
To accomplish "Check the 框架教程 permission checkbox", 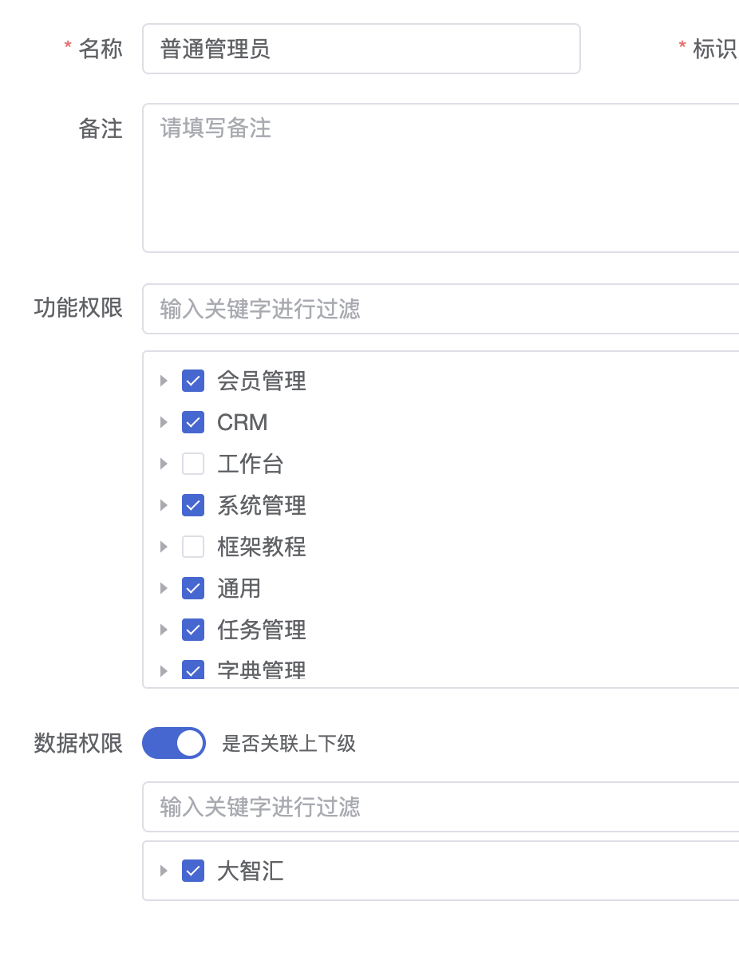I will (192, 547).
